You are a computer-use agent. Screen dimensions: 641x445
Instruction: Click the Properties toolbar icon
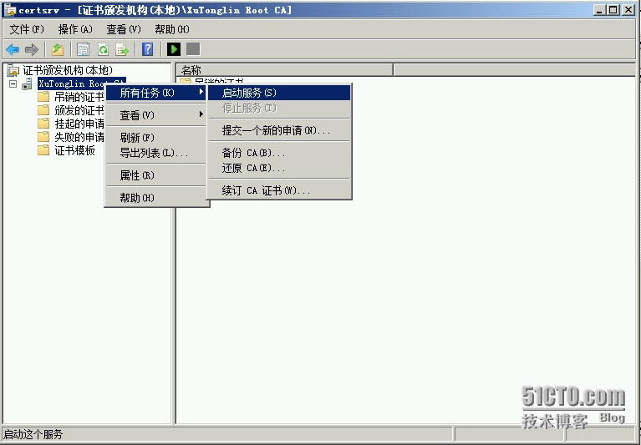pyautogui.click(x=83, y=50)
